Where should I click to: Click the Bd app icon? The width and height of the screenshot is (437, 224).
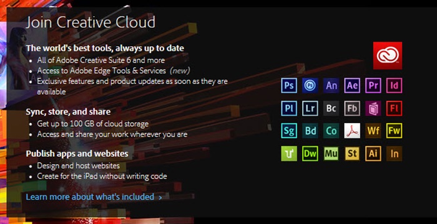coord(310,131)
